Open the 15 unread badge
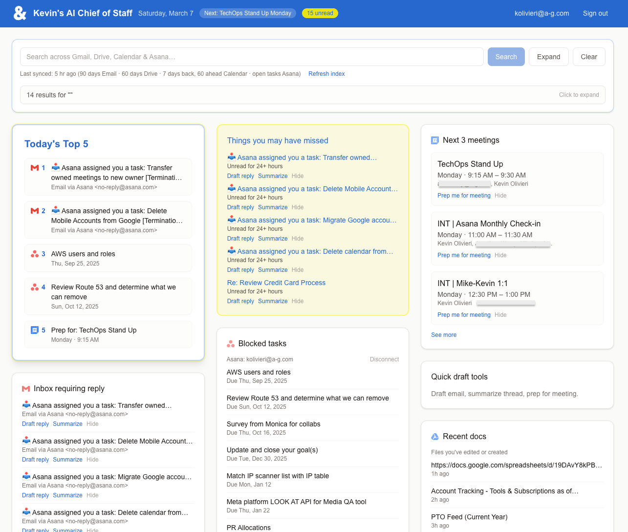 pos(320,13)
